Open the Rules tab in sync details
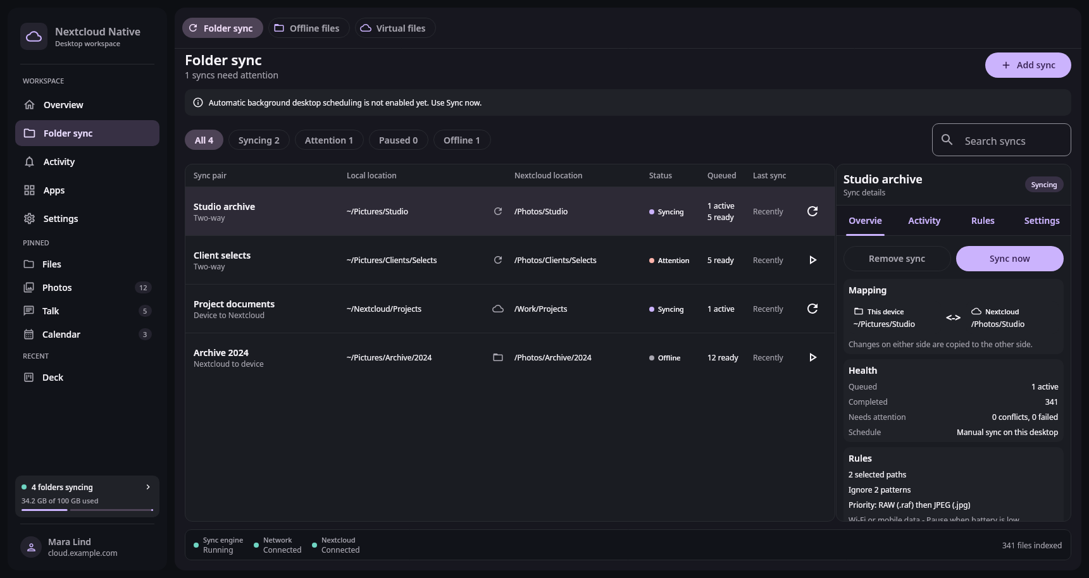1089x578 pixels. [x=983, y=221]
